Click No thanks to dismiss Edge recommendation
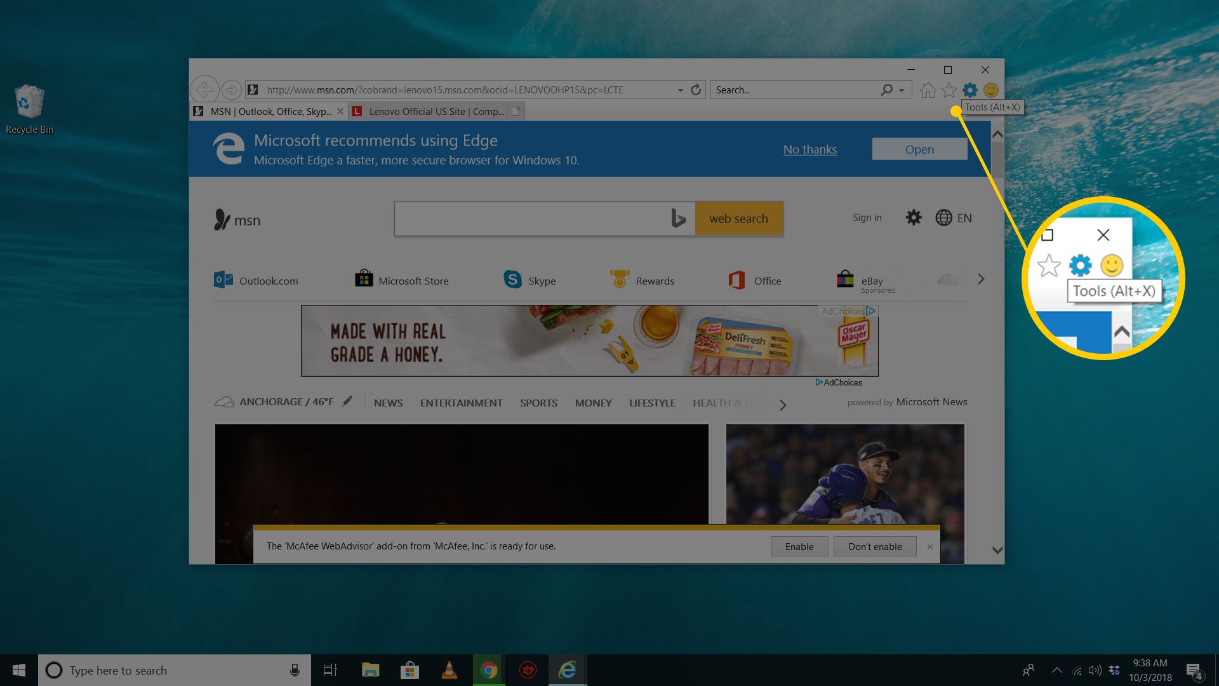 (809, 149)
